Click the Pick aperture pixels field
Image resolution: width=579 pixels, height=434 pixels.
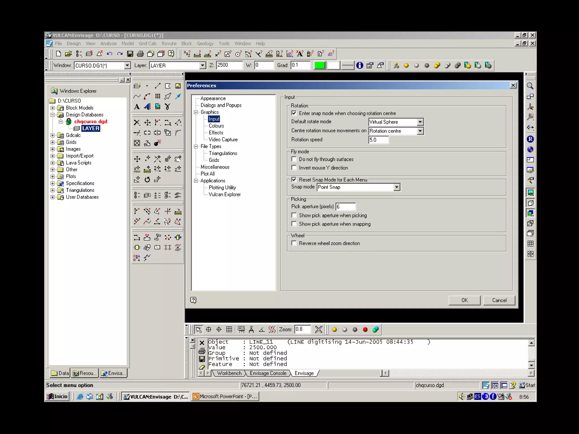click(x=345, y=207)
